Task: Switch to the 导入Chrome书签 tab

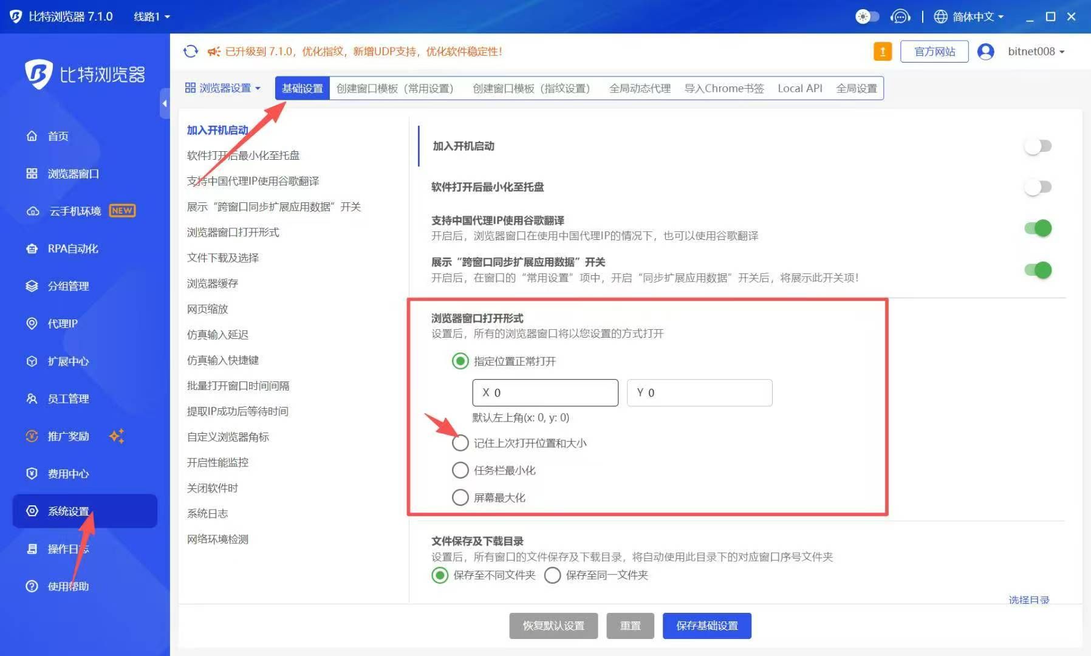Action: pos(723,88)
